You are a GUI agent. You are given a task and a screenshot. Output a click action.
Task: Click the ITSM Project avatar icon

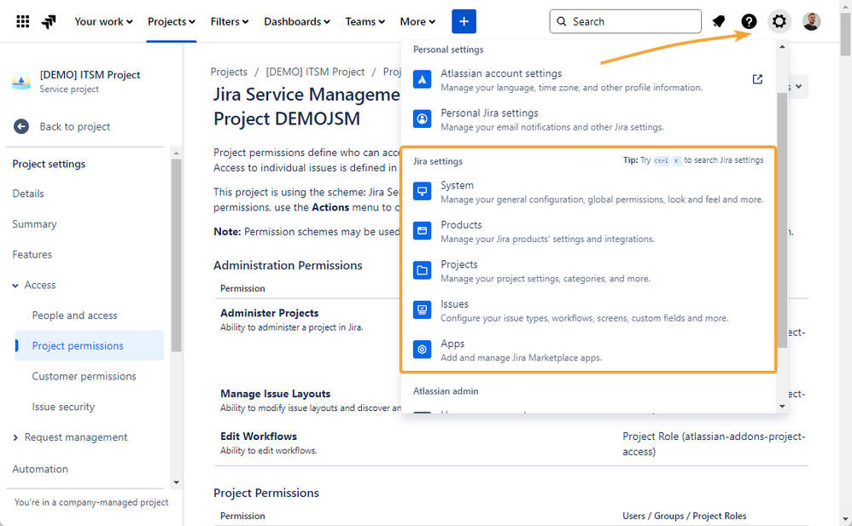click(21, 81)
